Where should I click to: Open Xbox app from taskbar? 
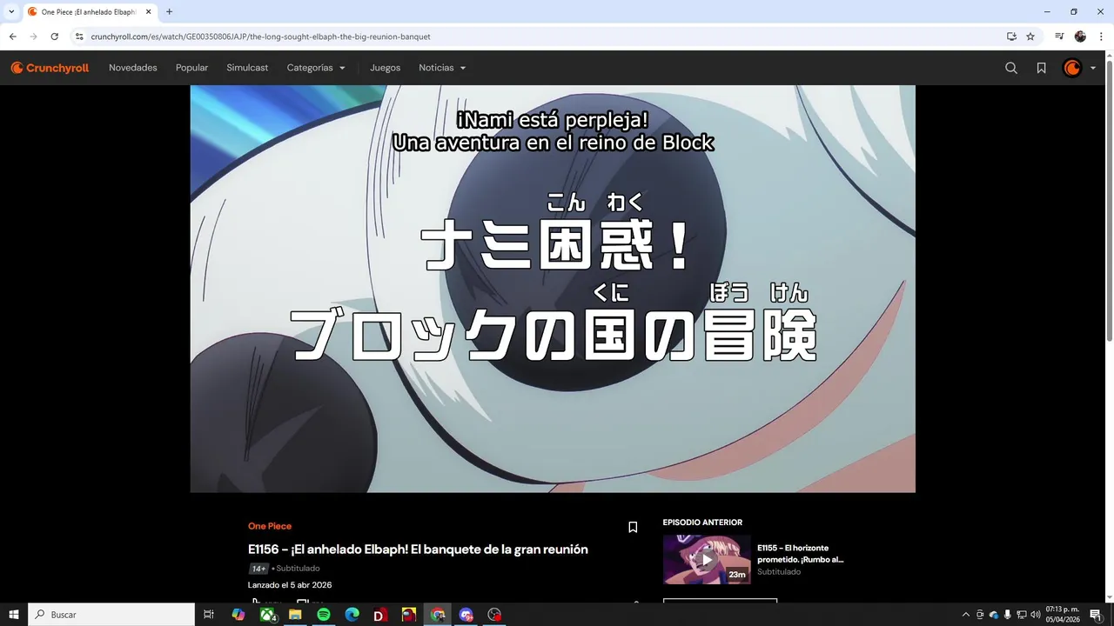coord(267,615)
